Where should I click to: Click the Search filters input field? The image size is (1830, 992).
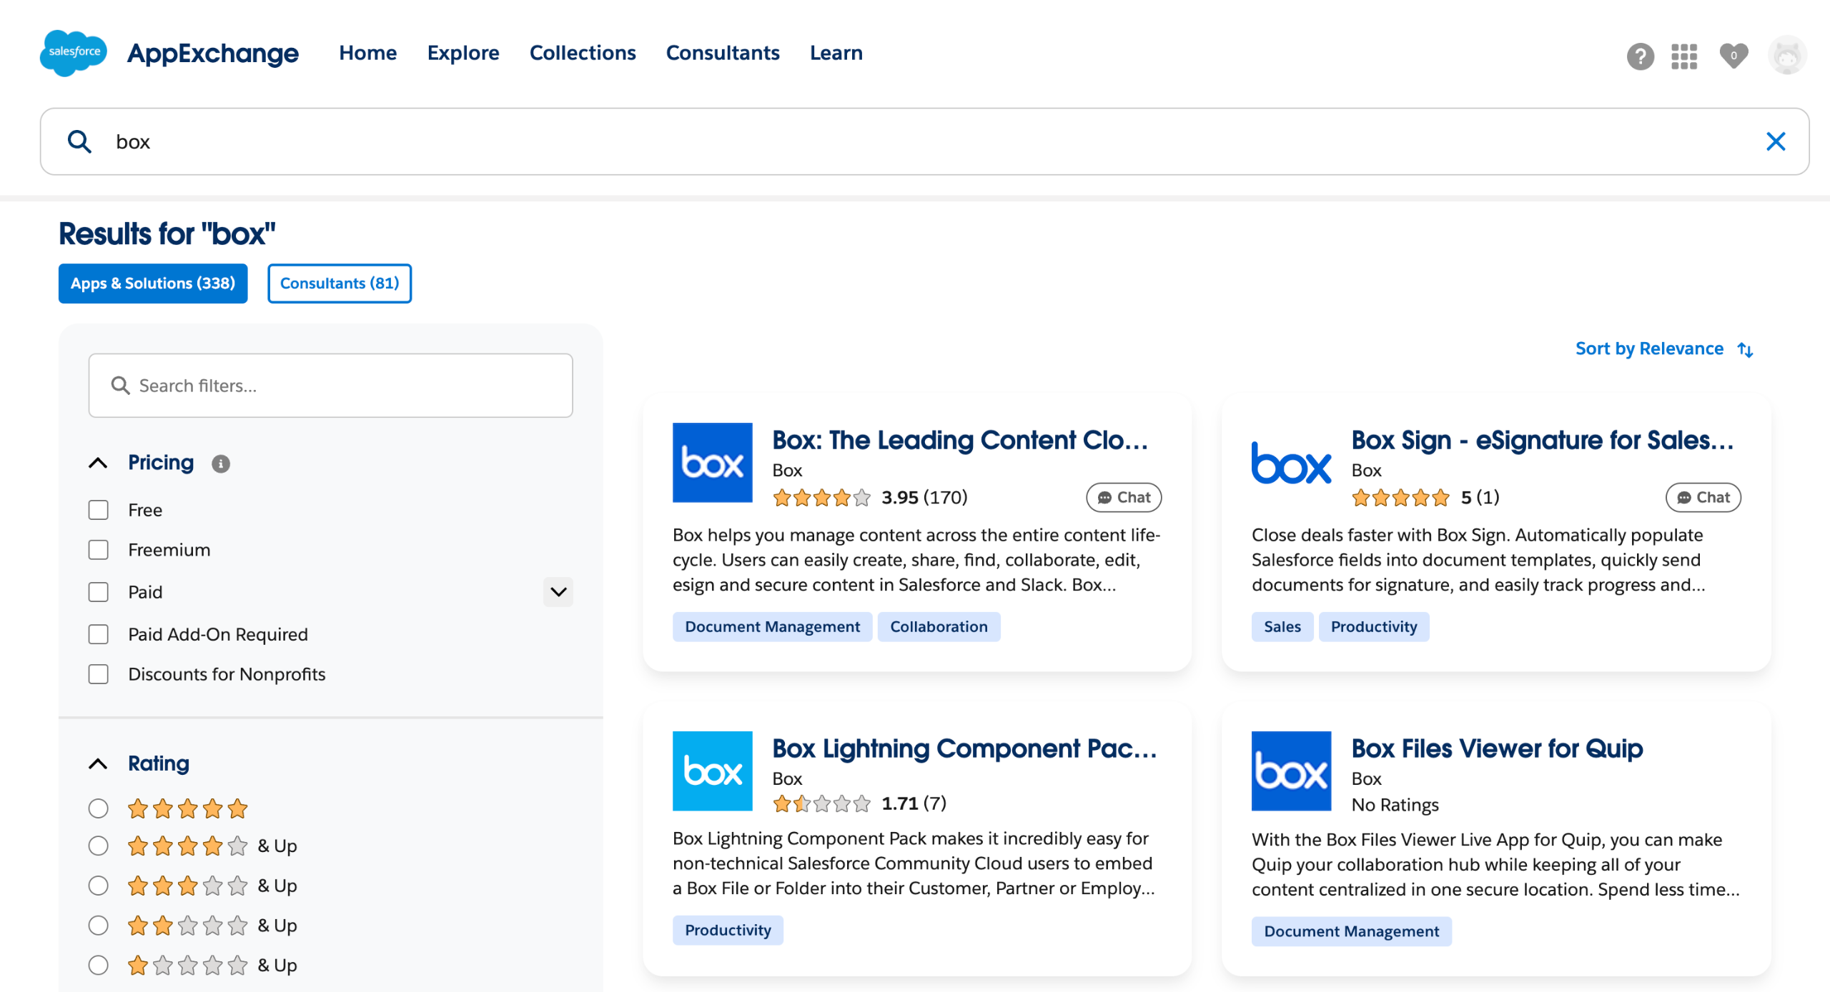331,386
